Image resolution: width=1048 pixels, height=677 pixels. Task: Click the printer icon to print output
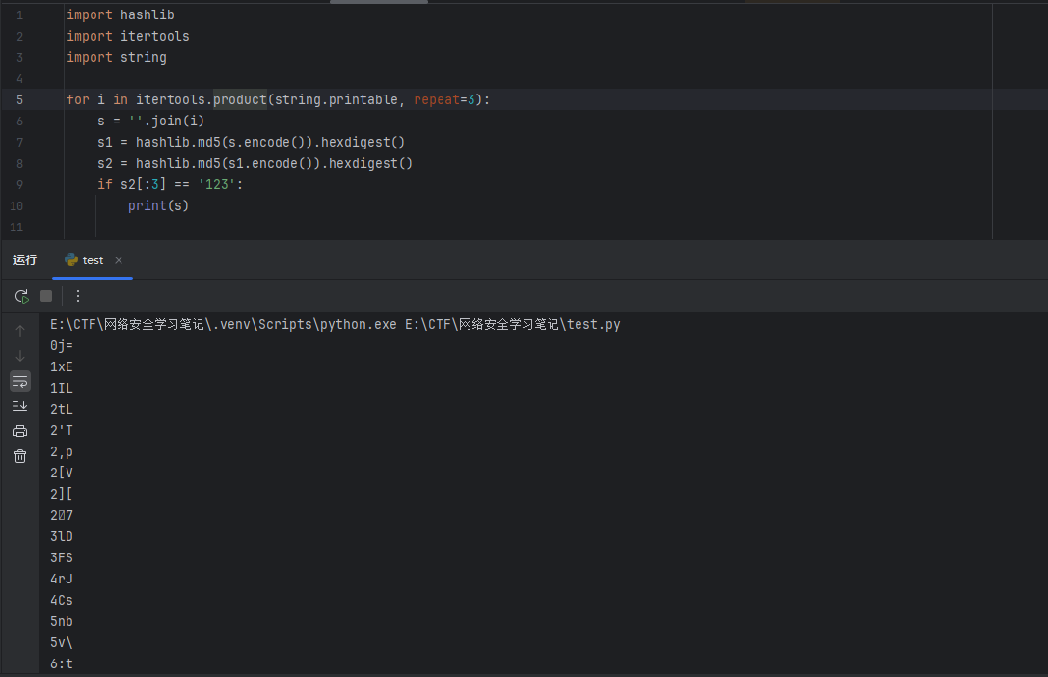point(20,431)
